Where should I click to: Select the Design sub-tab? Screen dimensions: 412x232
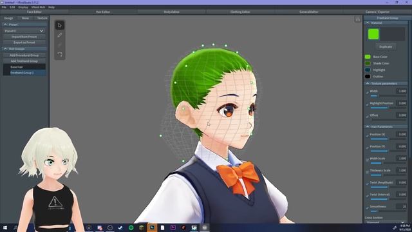pyautogui.click(x=8, y=18)
